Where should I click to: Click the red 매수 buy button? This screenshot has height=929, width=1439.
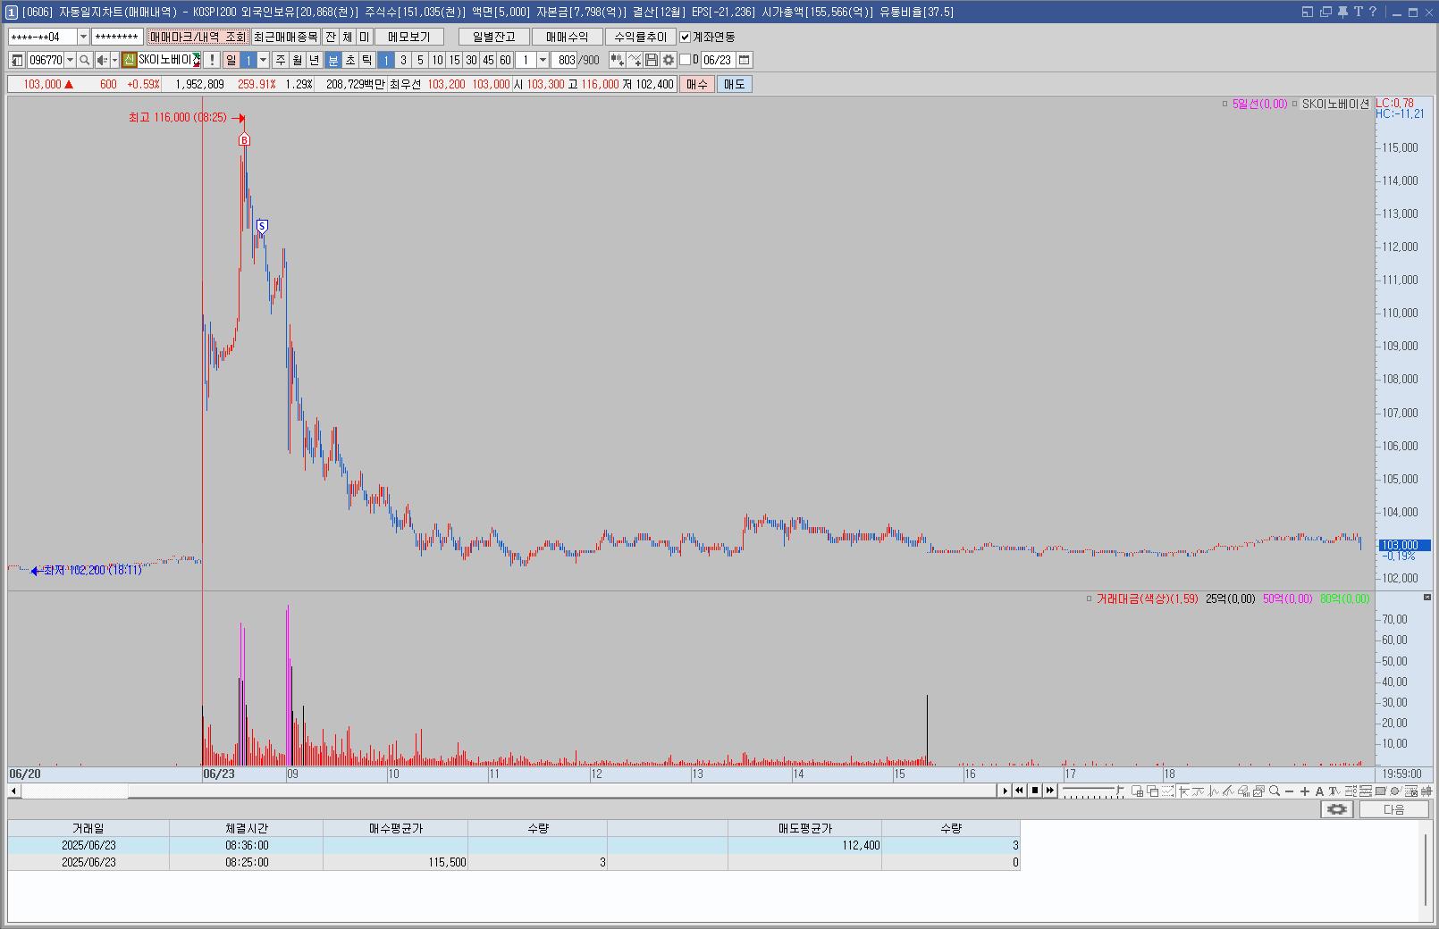point(696,84)
